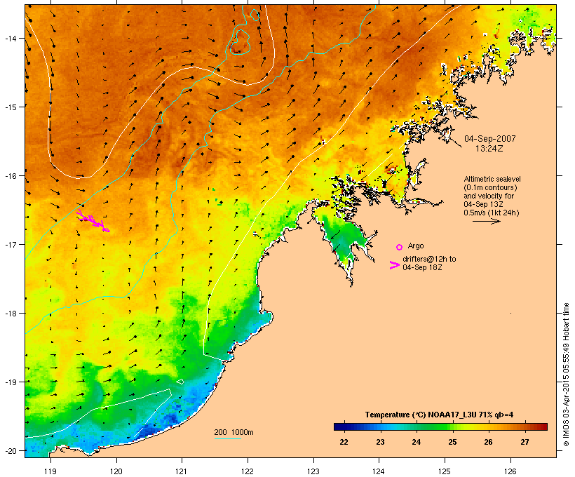Click the Temperature colorbar title
The width and height of the screenshot is (575, 477).
click(439, 415)
